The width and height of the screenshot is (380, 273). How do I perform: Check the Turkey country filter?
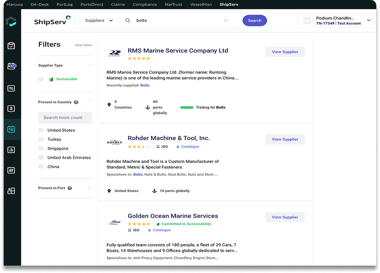[x=41, y=139]
